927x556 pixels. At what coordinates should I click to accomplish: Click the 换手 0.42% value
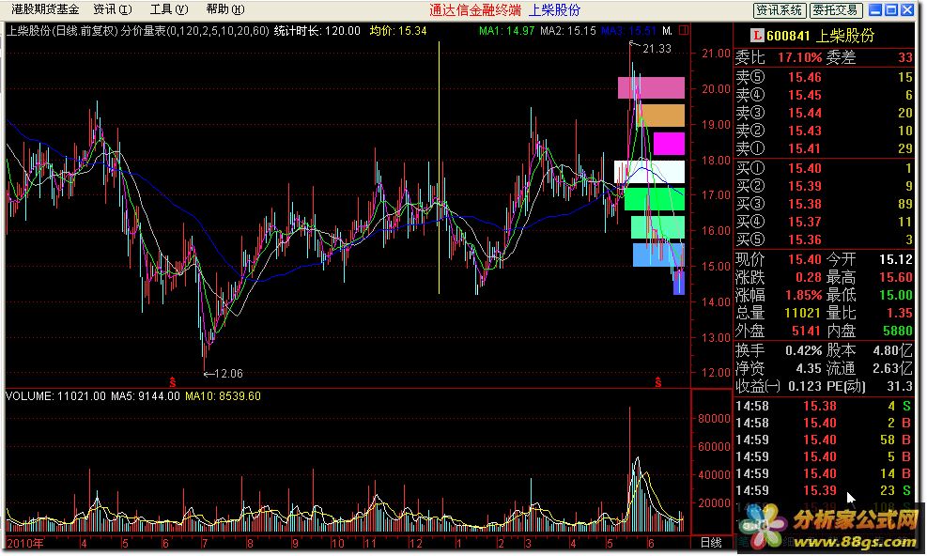[803, 350]
